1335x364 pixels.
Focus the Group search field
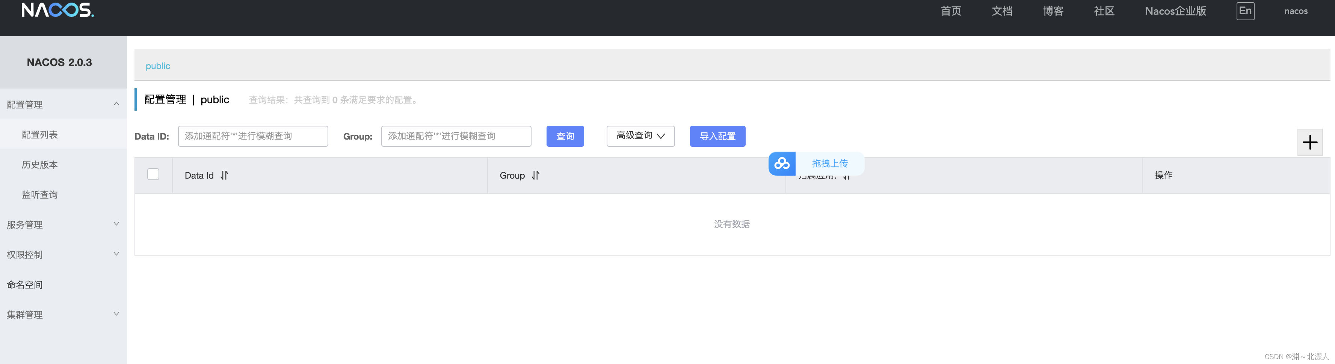(x=456, y=136)
